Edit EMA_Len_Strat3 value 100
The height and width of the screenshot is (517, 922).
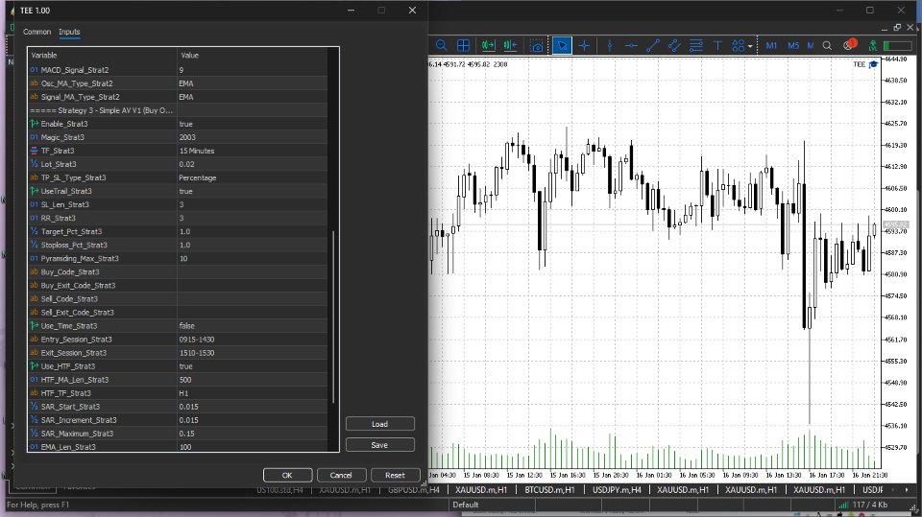[253, 447]
